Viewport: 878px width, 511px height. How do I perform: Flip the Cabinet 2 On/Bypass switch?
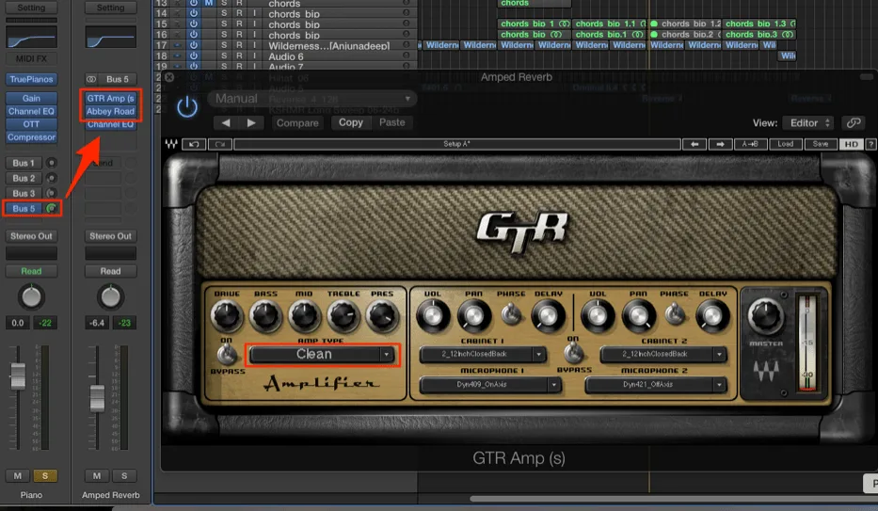point(573,353)
